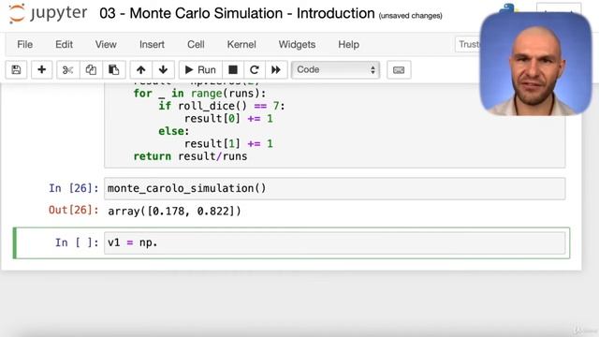Cut selected cells with scissors icon
Image resolution: width=599 pixels, height=337 pixels.
(68, 70)
